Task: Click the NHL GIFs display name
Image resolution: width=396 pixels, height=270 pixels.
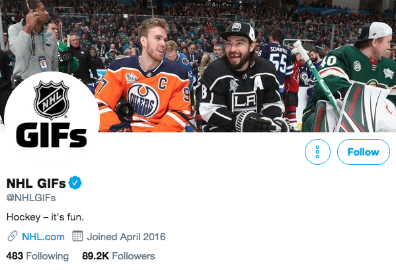Action: 36,183
